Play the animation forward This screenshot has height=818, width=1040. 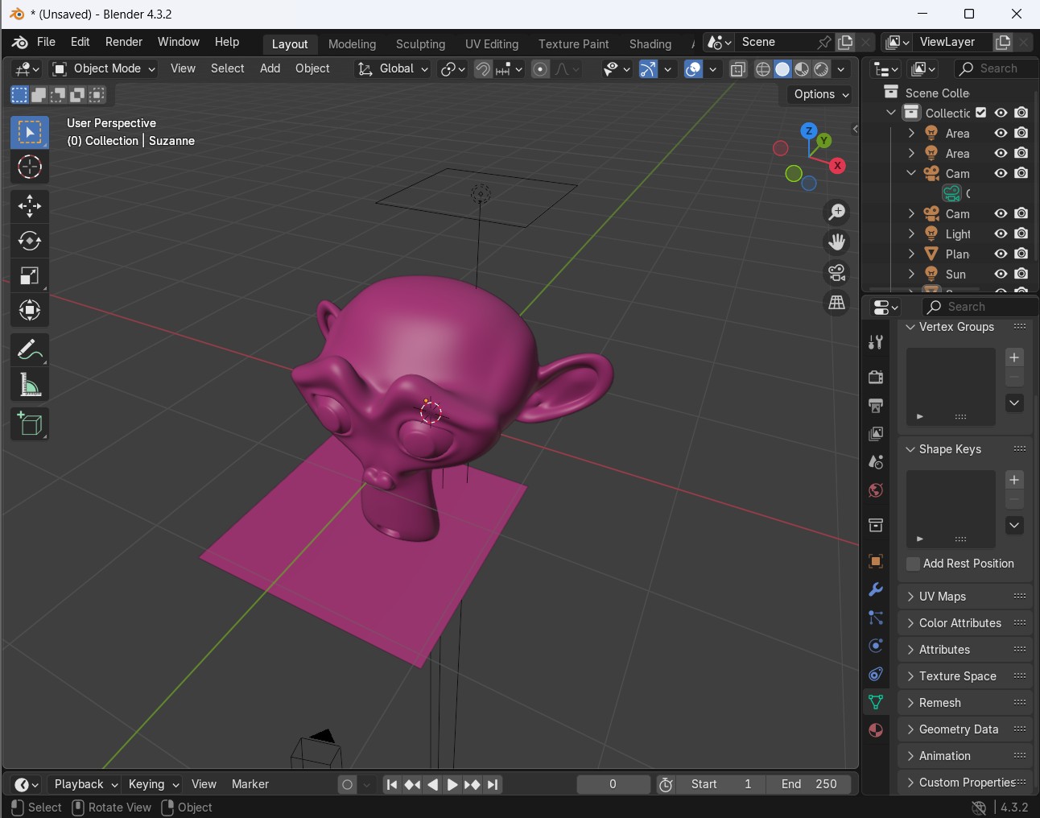coord(452,784)
